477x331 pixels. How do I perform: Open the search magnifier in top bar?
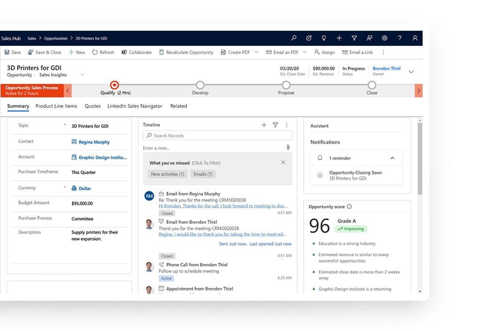point(294,38)
